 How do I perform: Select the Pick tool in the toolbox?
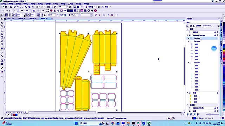2,15
